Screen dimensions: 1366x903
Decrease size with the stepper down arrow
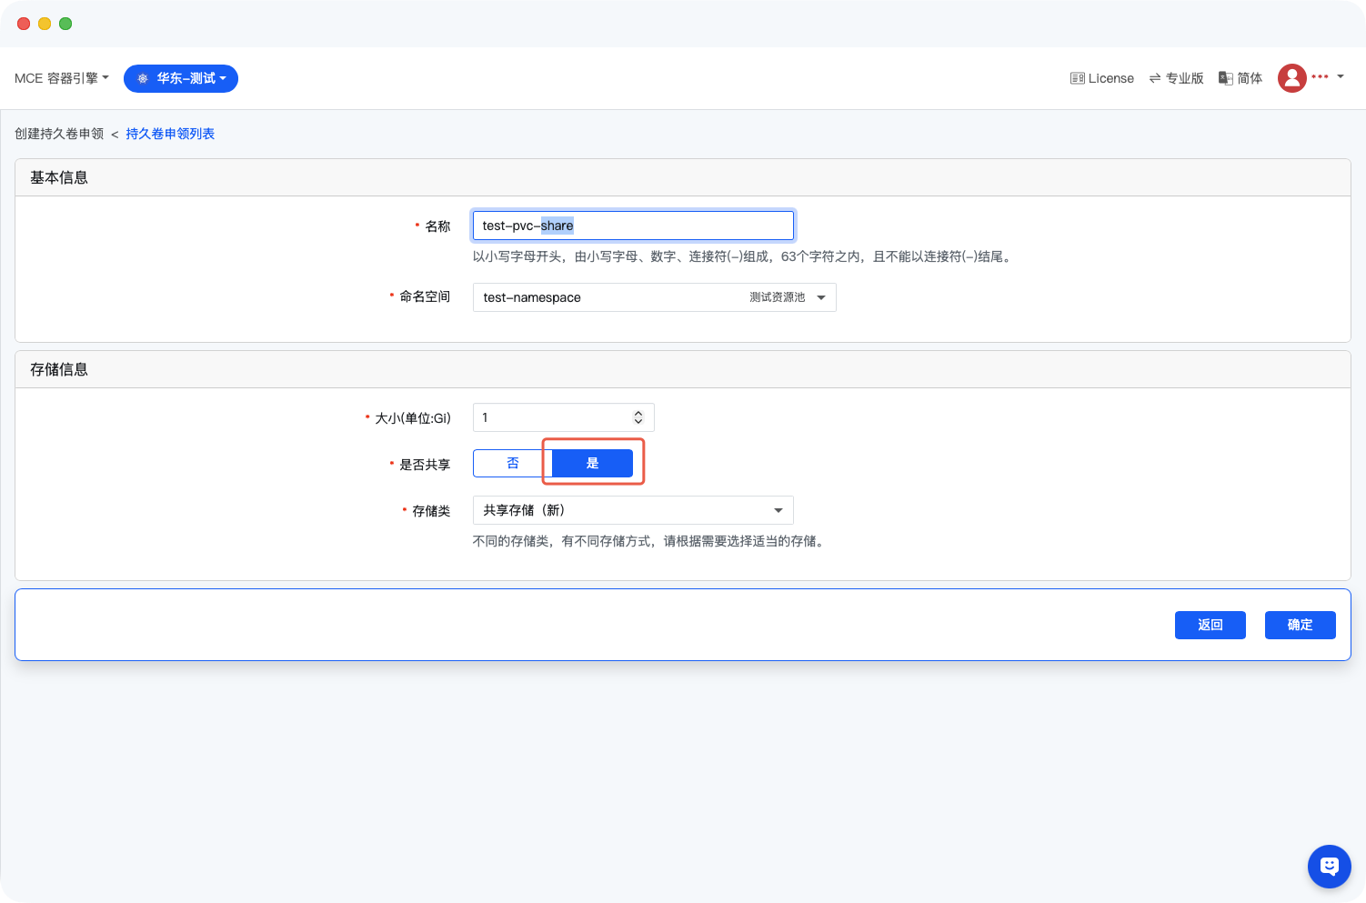pos(638,422)
